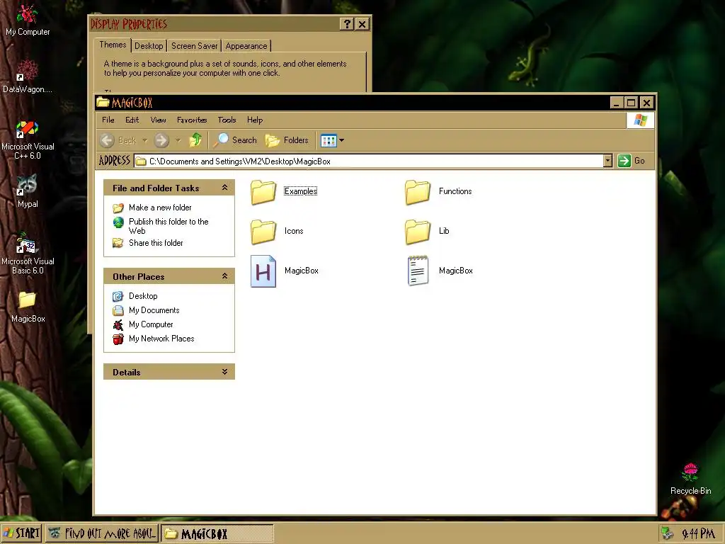Click Make a new folder
This screenshot has width=725, height=544.
click(x=160, y=208)
